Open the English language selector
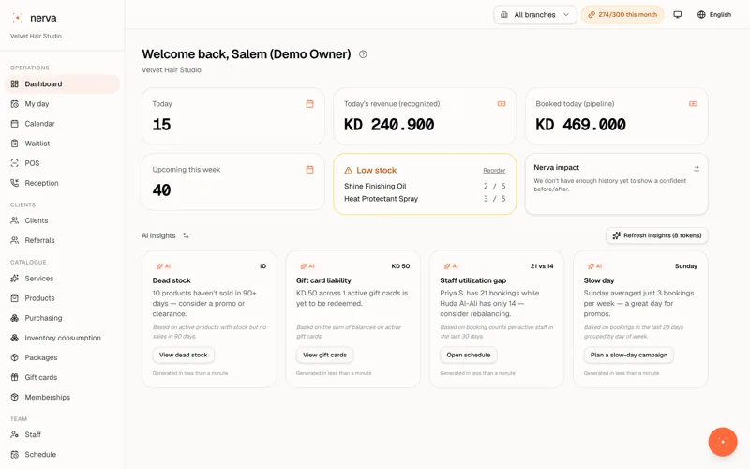This screenshot has height=469, width=750. 713,15
